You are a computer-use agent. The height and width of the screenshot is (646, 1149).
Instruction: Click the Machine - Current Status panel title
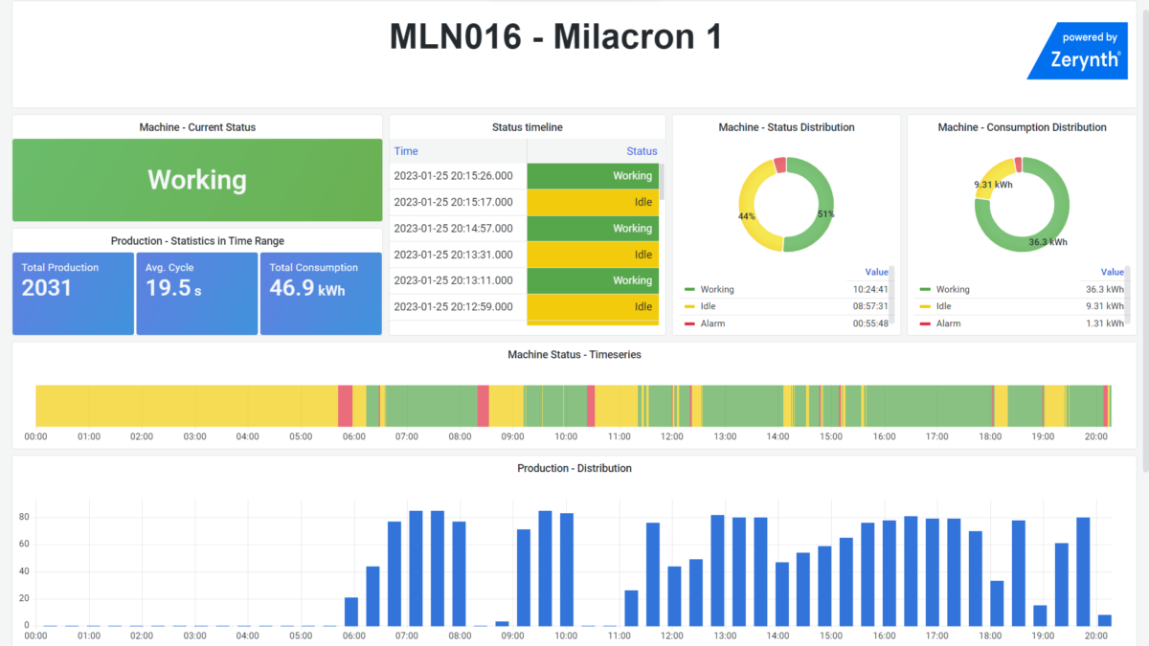click(197, 126)
